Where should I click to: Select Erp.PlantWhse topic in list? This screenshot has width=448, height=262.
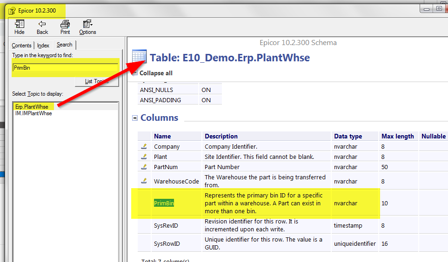pyautogui.click(x=32, y=107)
